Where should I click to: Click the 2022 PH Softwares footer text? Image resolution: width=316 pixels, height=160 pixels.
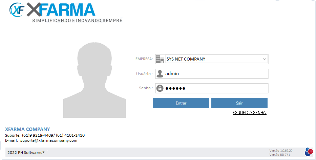[x=26, y=153]
